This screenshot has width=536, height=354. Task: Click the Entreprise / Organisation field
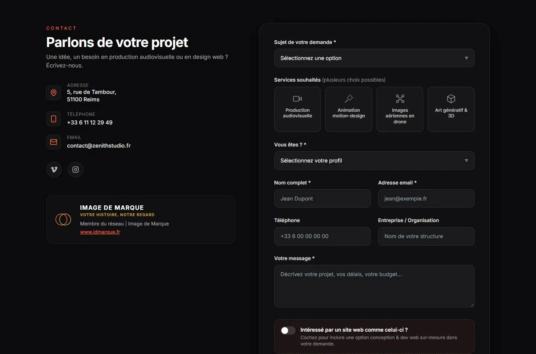[426, 236]
